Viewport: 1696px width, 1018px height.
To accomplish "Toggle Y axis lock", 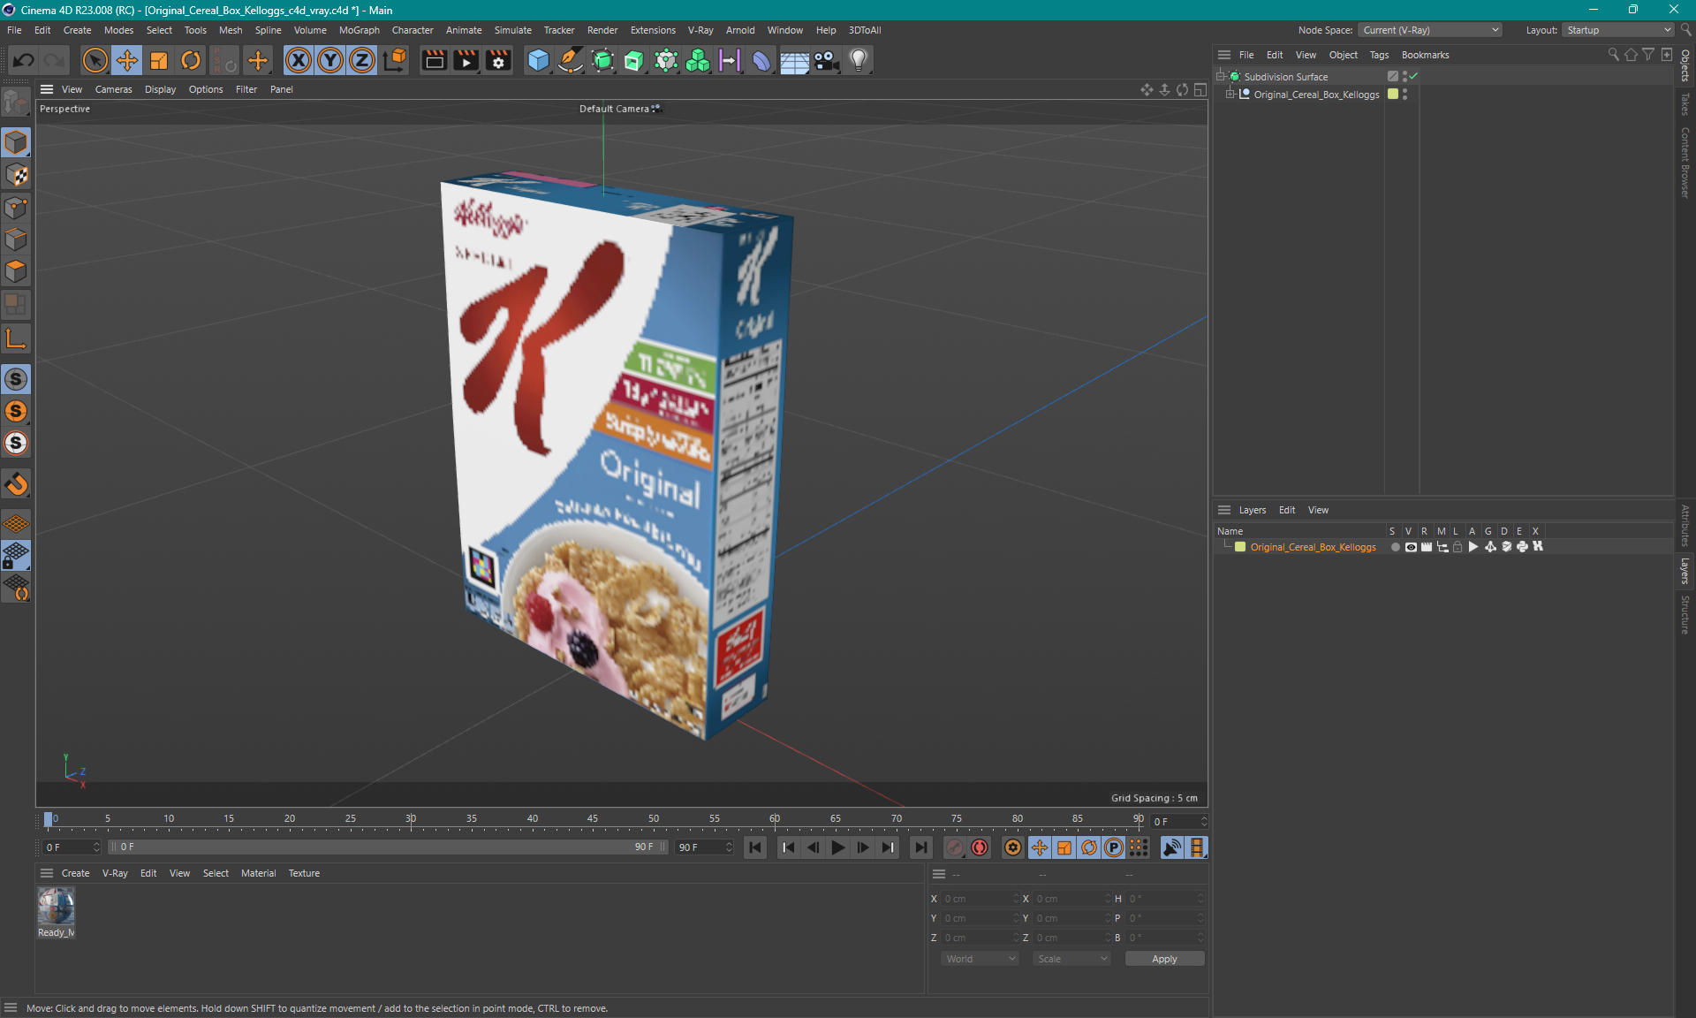I will 330,60.
